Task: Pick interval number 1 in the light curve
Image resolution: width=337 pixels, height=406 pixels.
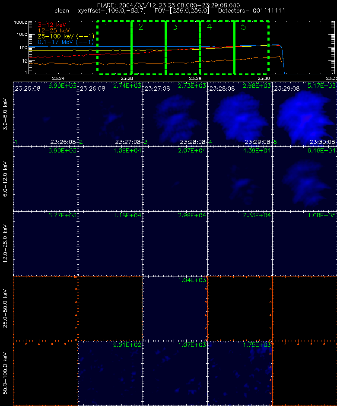Action: (106, 27)
